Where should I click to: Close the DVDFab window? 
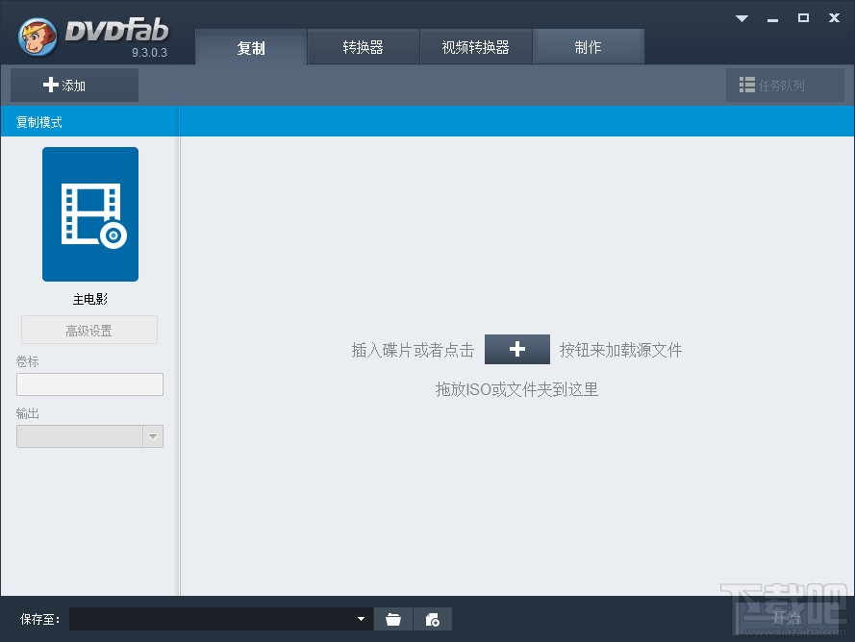(x=834, y=18)
